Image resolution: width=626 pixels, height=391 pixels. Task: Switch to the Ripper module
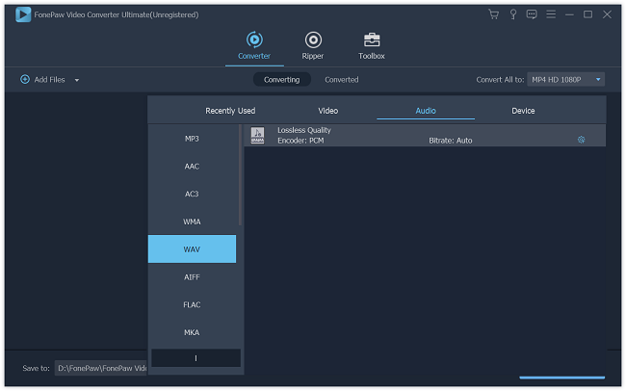click(313, 46)
